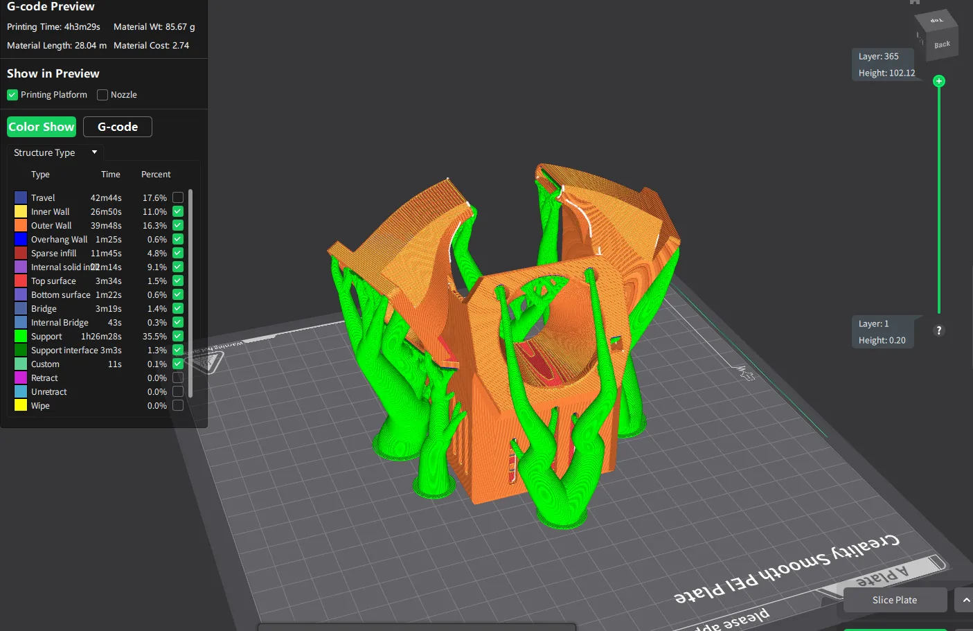Select the Sparse infill dark red swatch

coord(21,253)
